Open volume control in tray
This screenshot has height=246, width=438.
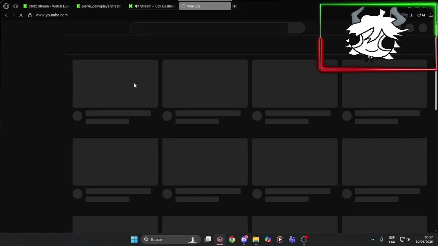tap(409, 240)
